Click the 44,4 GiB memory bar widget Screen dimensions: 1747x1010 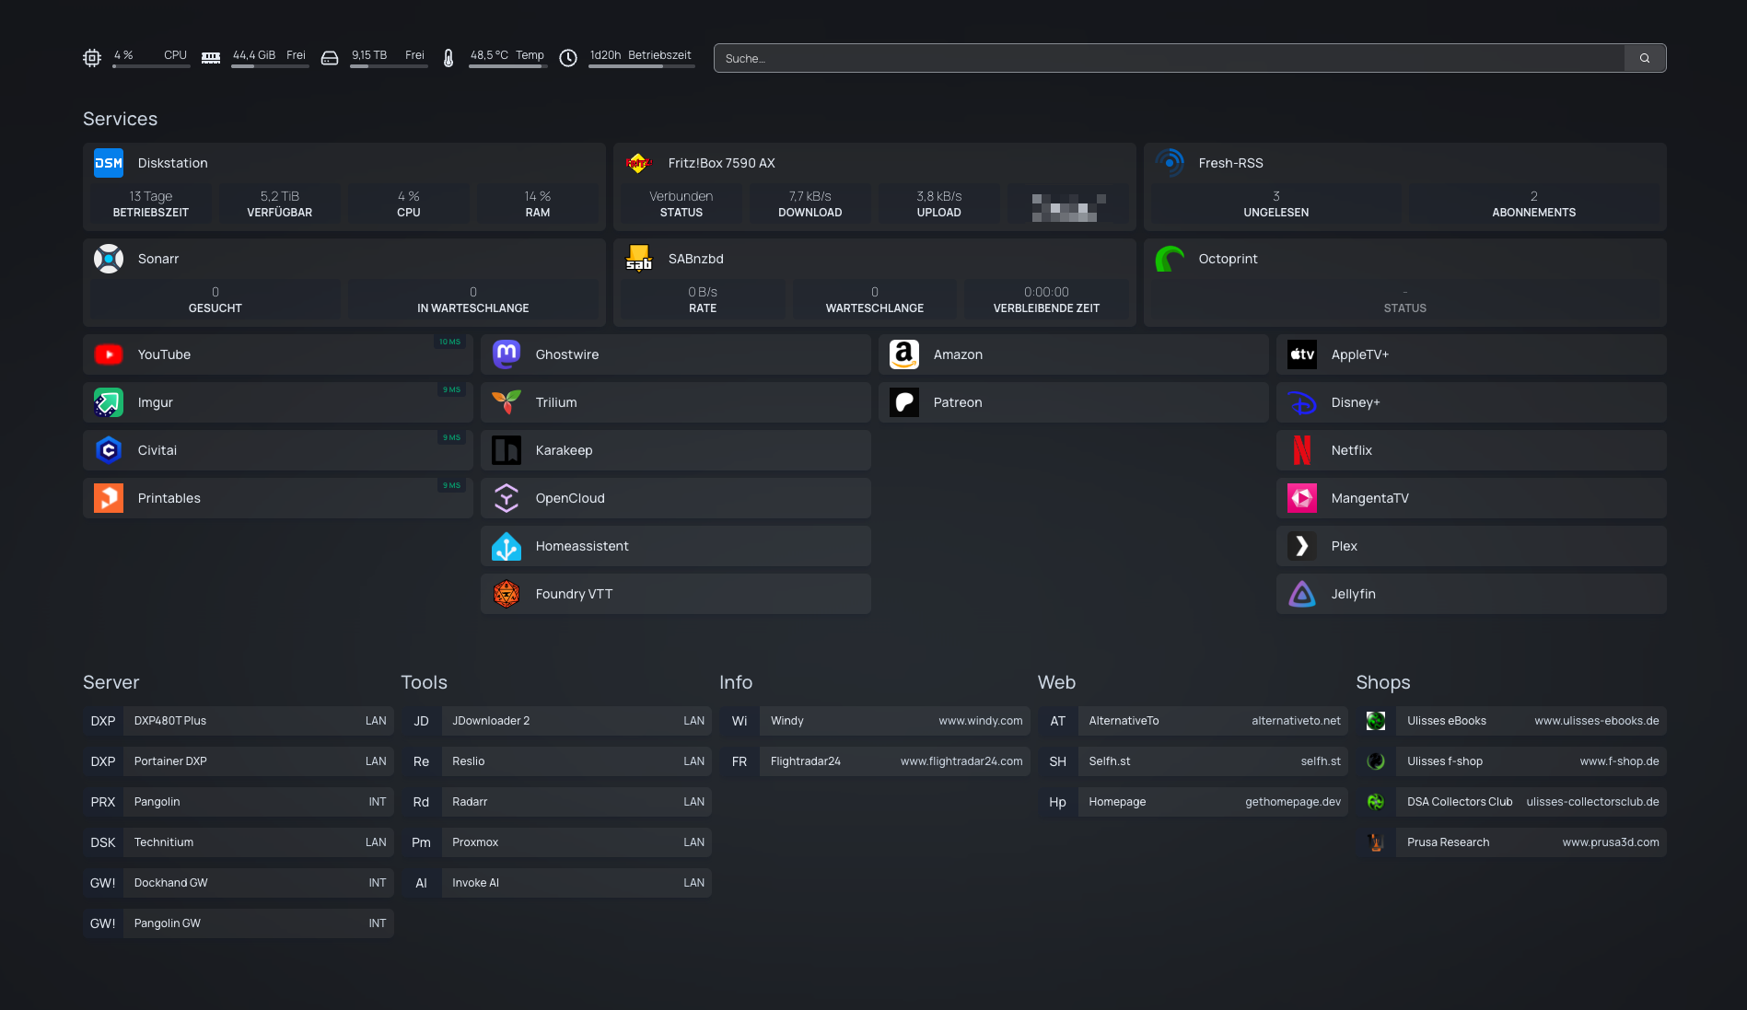255,58
